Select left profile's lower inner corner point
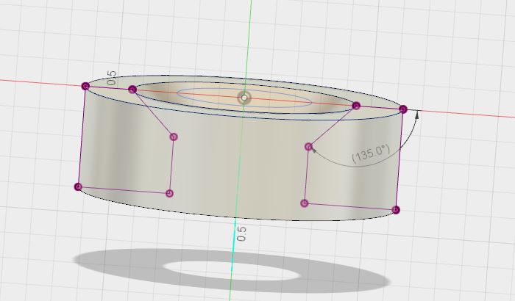Image resolution: width=515 pixels, height=301 pixels. (x=169, y=194)
